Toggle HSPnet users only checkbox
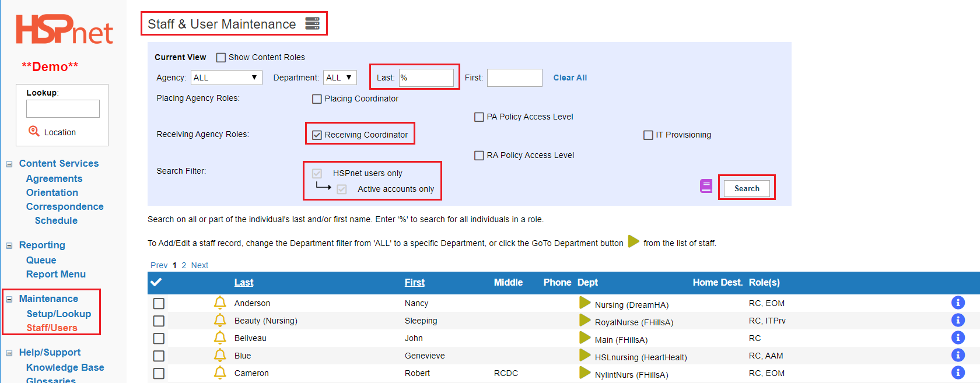 pyautogui.click(x=317, y=174)
